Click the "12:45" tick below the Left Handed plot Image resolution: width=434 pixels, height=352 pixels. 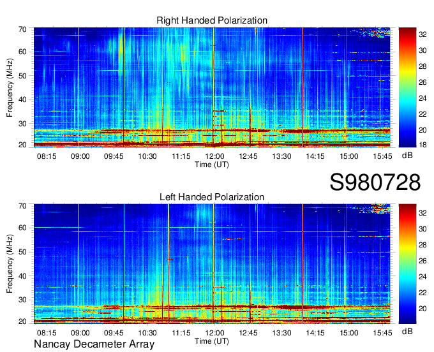tap(248, 333)
